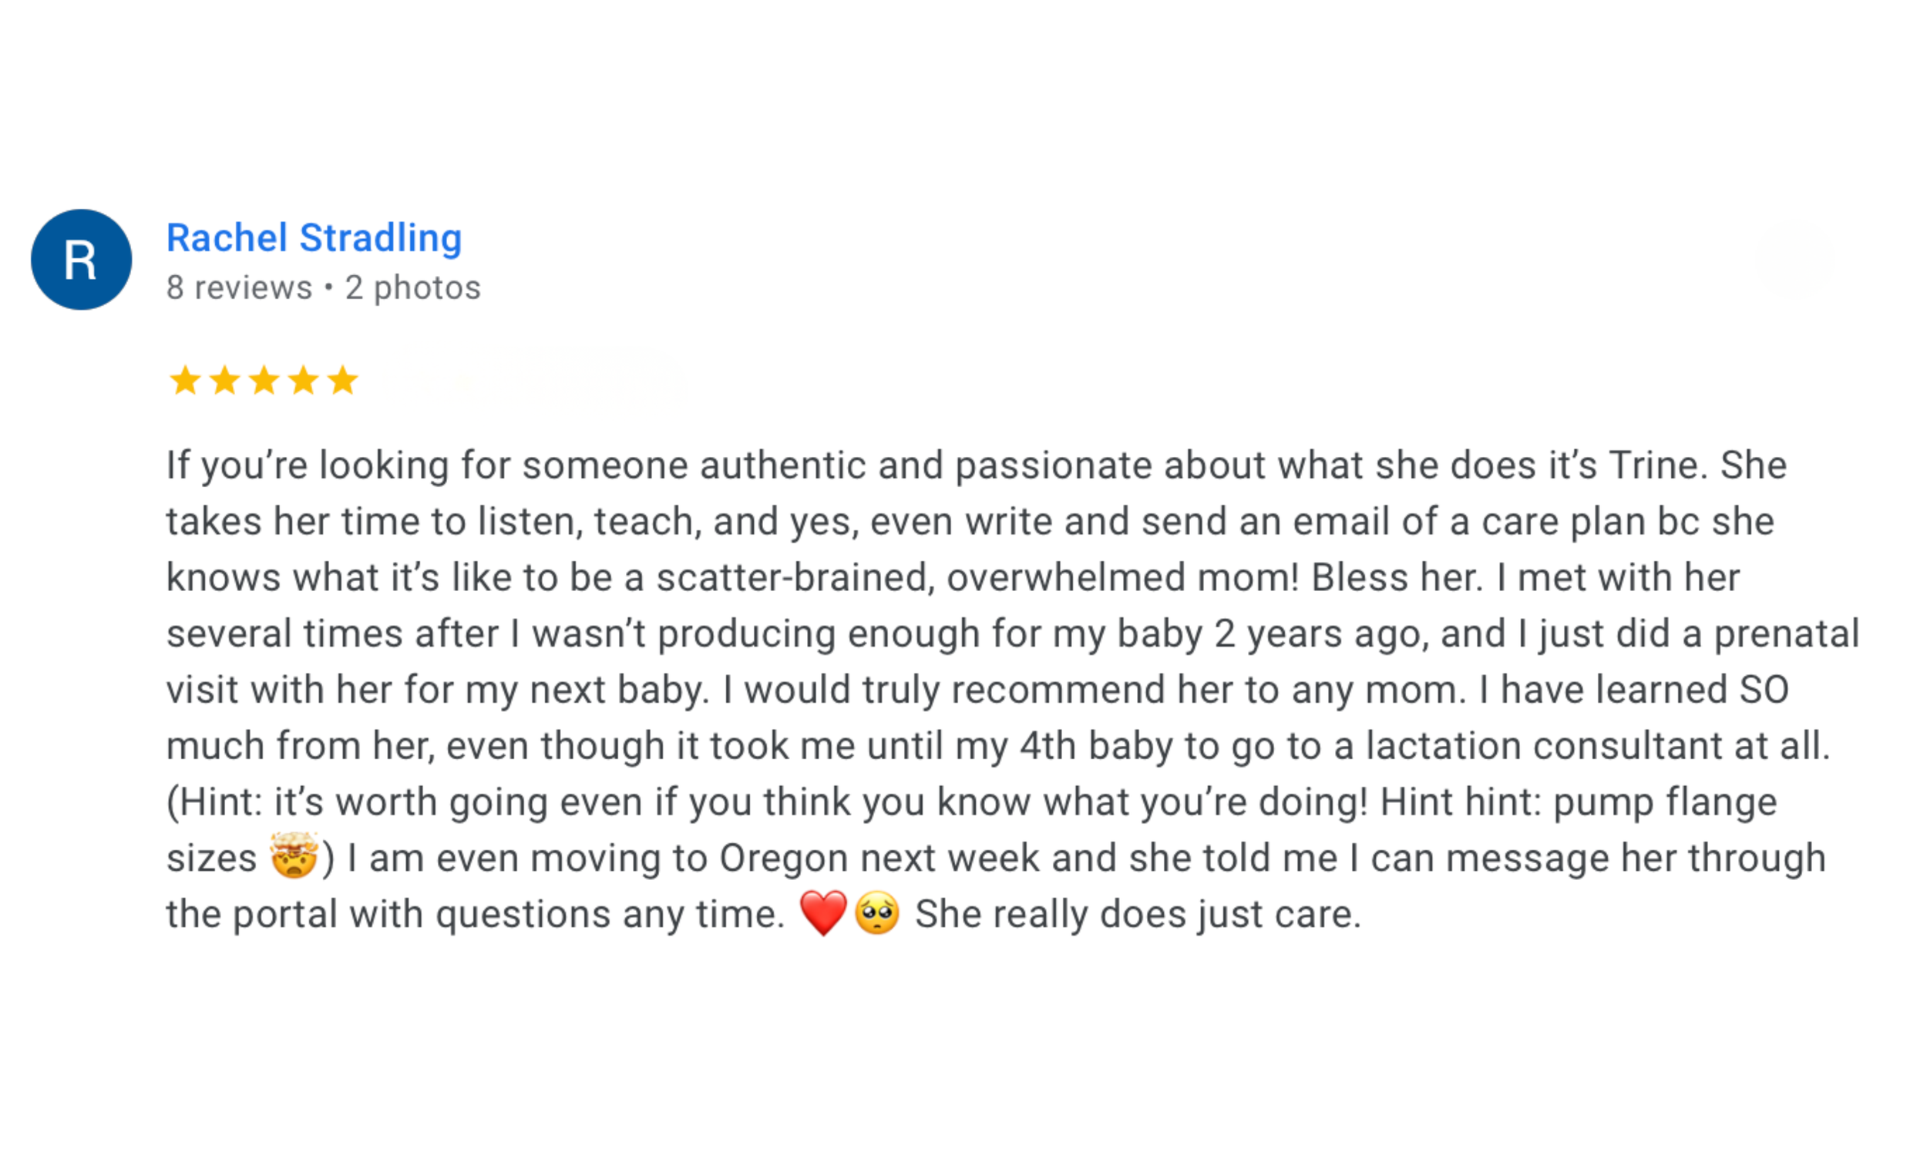Click the words Bless her in review
The image size is (1927, 1156).
(1394, 577)
